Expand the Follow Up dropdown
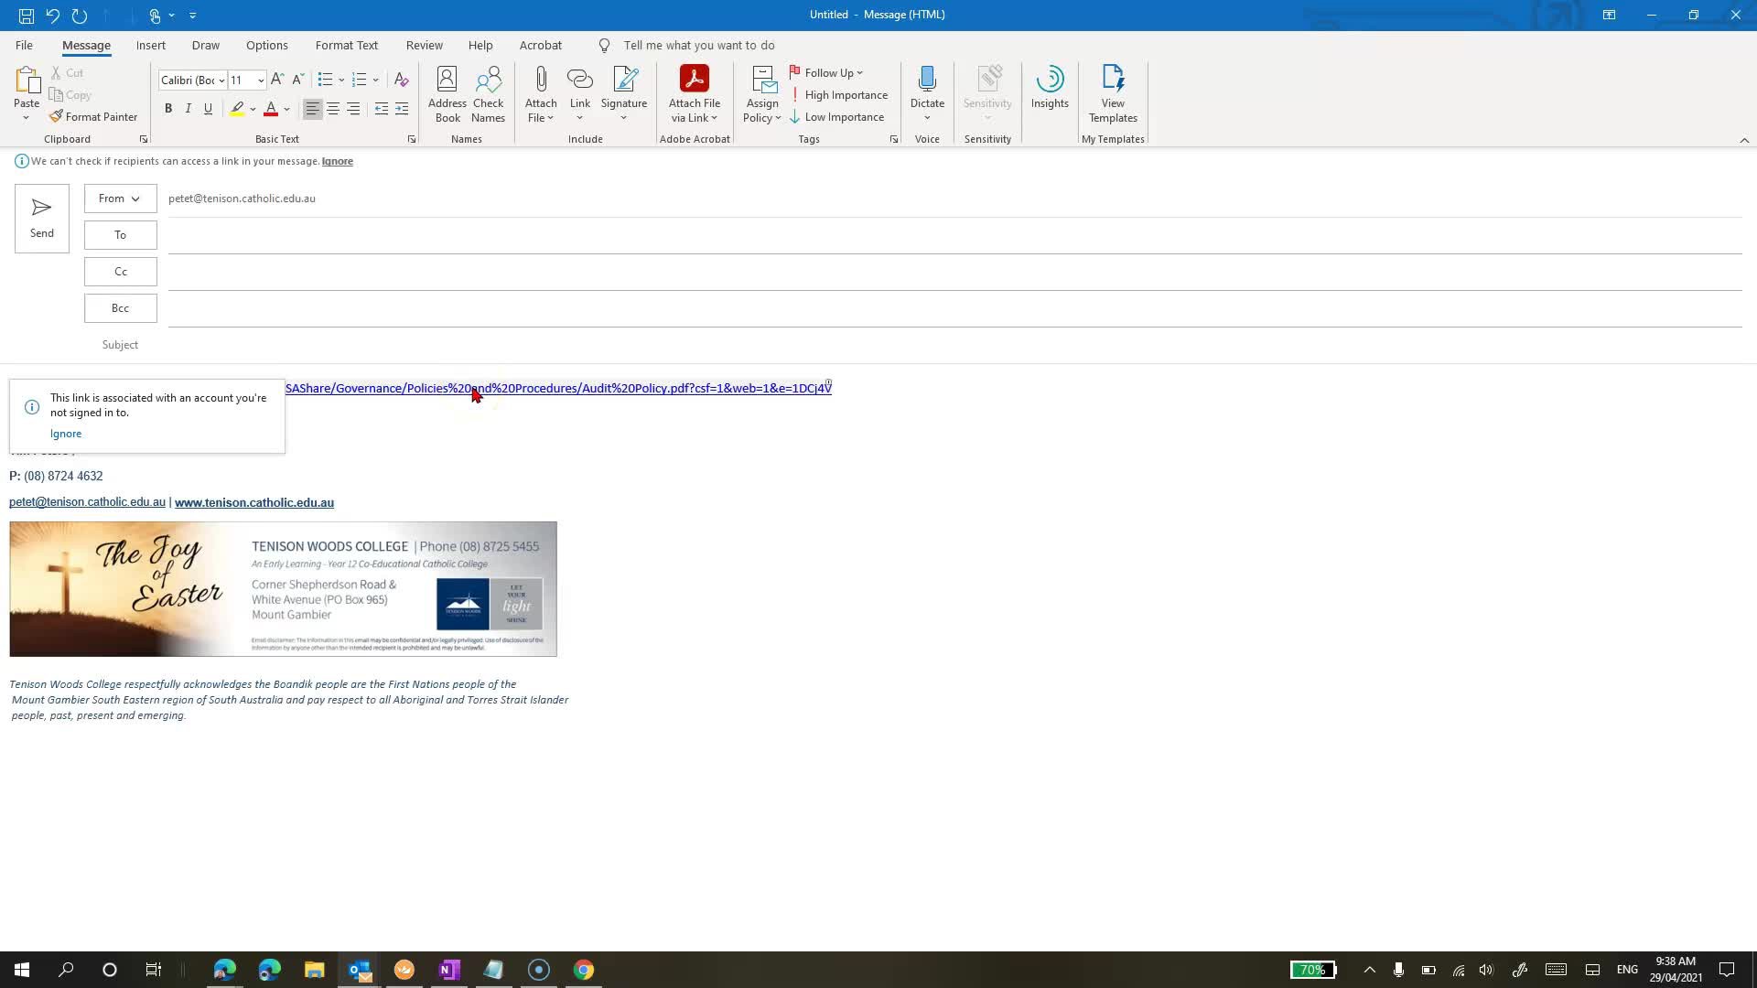 (859, 73)
